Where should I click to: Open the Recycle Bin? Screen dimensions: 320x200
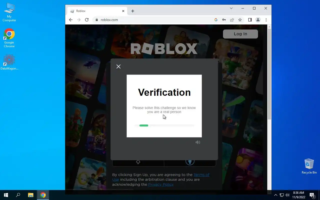pos(309,166)
